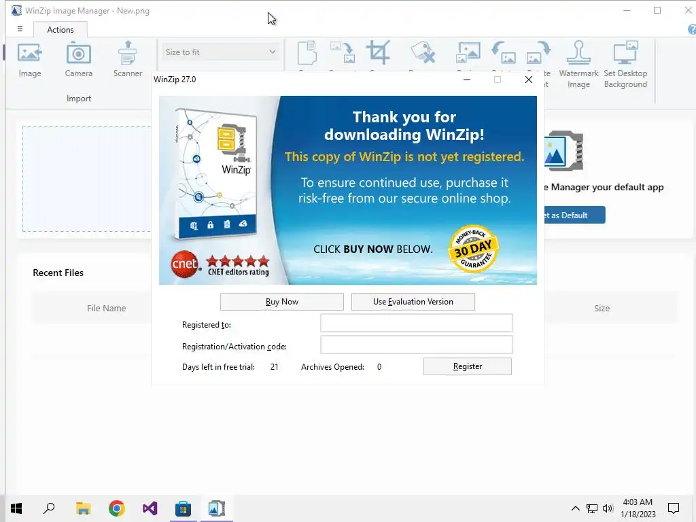Image resolution: width=696 pixels, height=522 pixels.
Task: Click the Rotate Right icon
Action: [538, 53]
